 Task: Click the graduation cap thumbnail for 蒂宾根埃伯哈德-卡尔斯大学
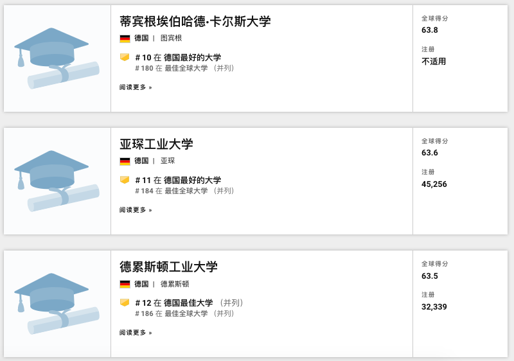pos(57,58)
